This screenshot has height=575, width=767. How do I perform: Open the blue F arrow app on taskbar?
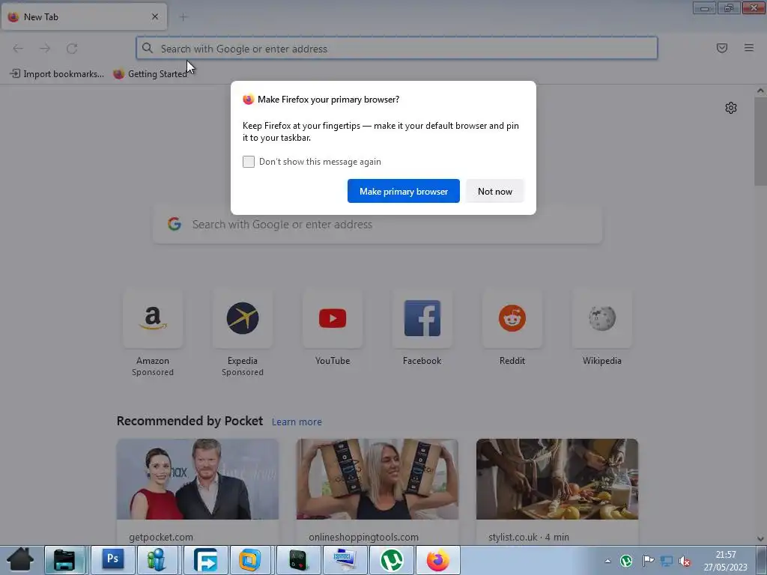pyautogui.click(x=205, y=560)
